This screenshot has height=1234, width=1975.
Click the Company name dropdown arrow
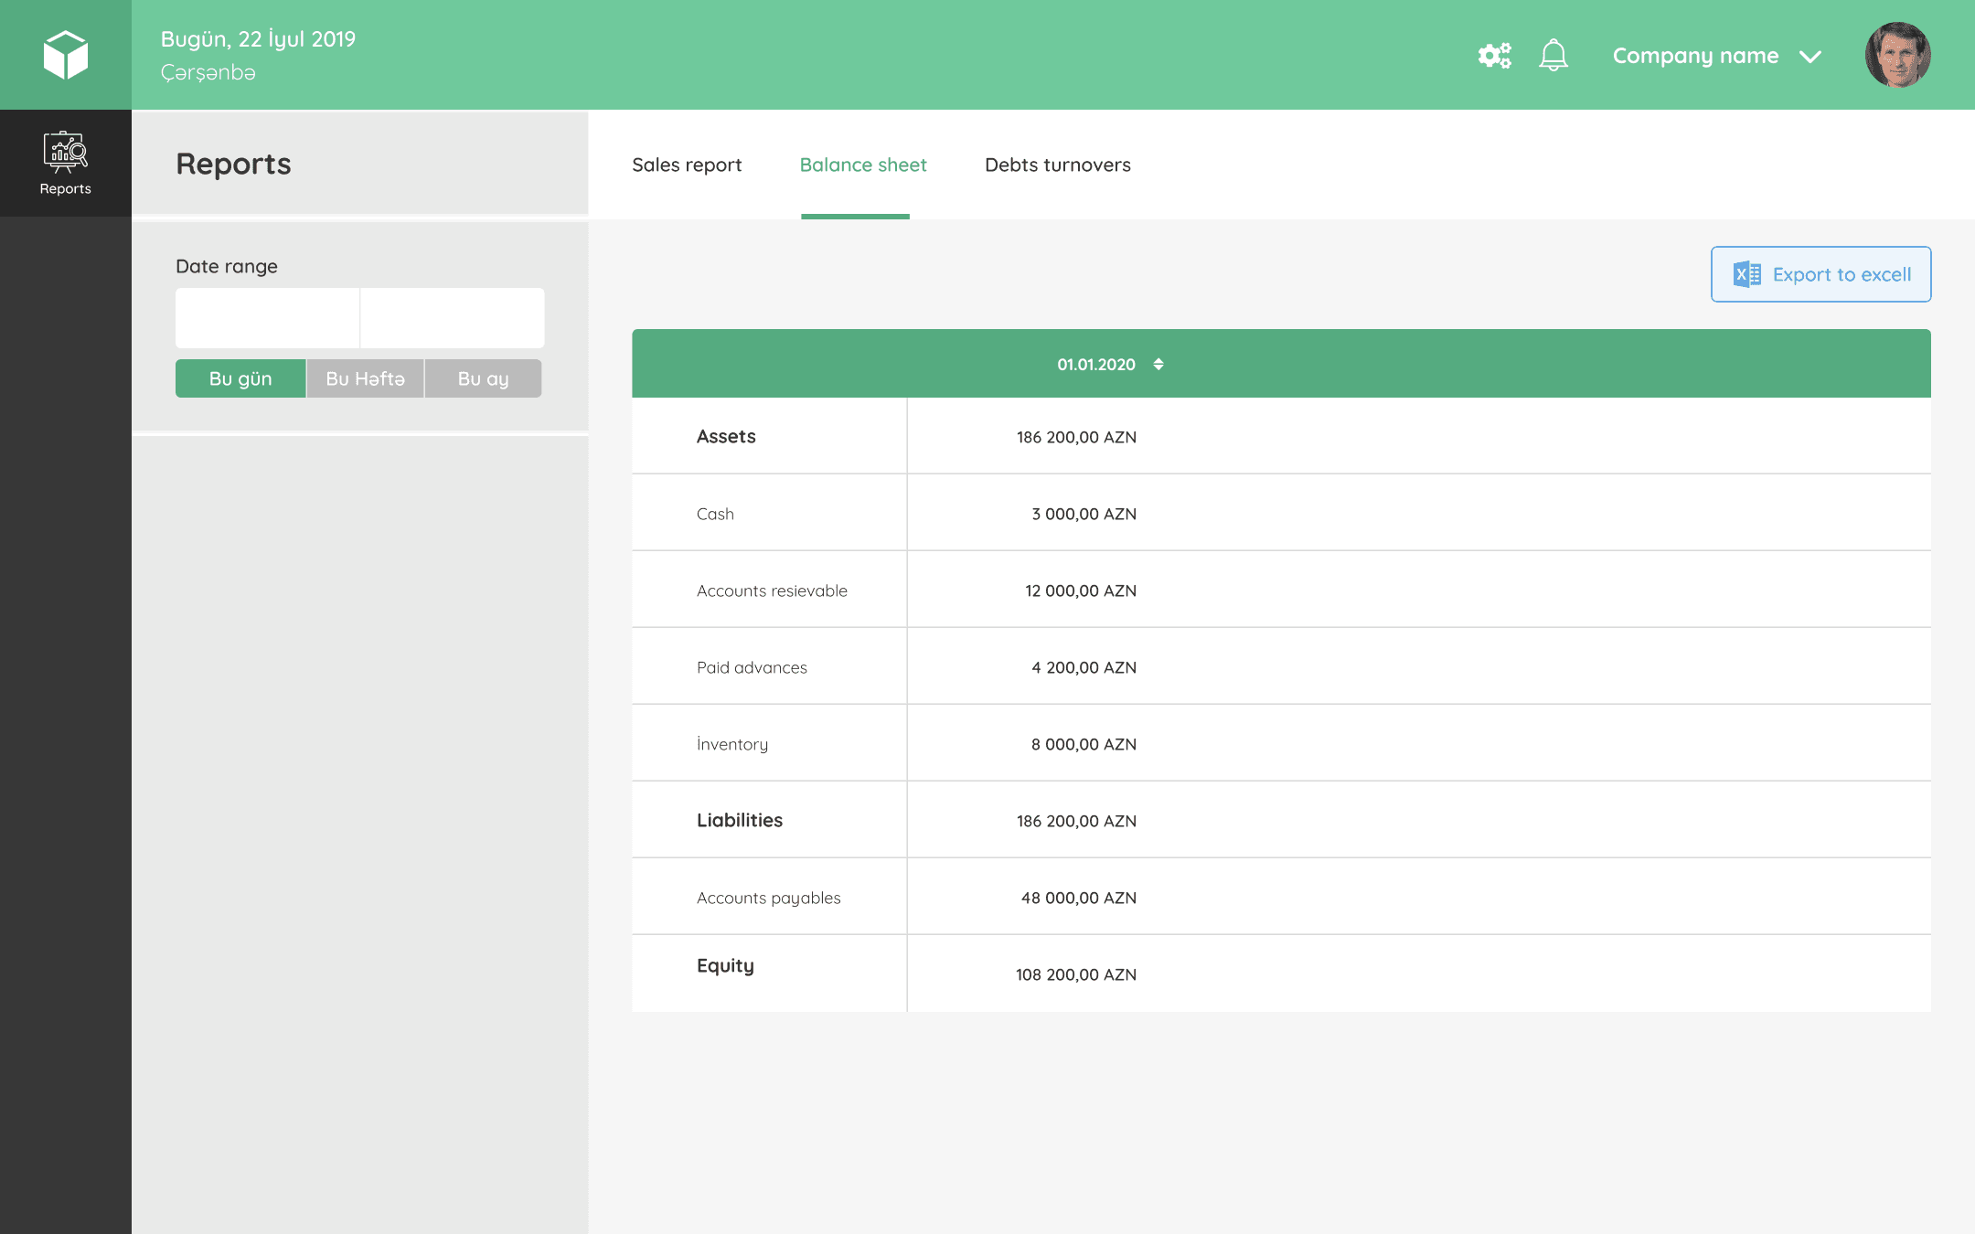point(1813,56)
